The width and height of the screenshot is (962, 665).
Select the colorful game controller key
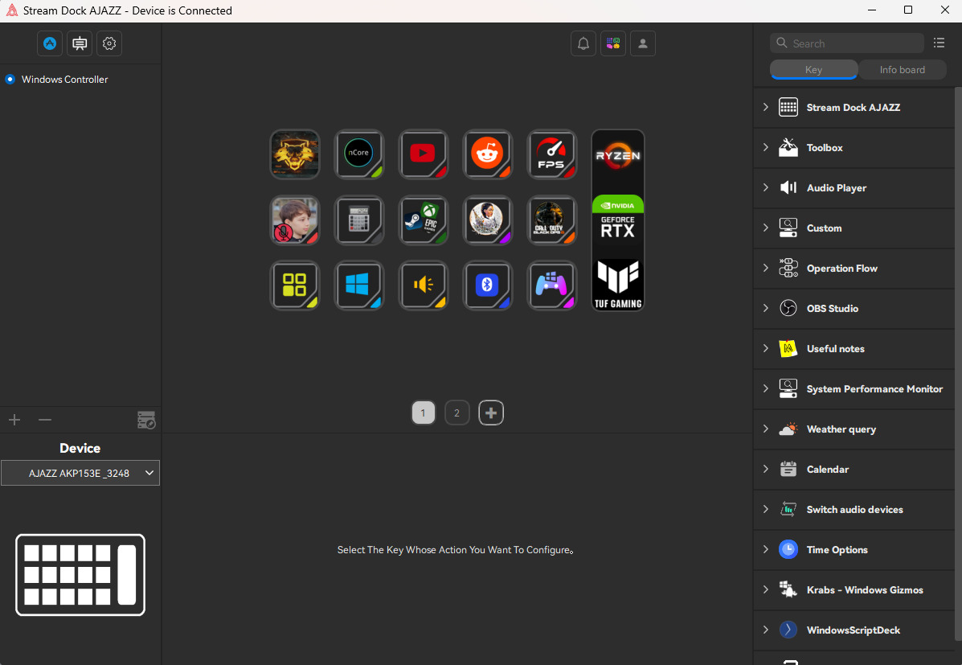(552, 285)
